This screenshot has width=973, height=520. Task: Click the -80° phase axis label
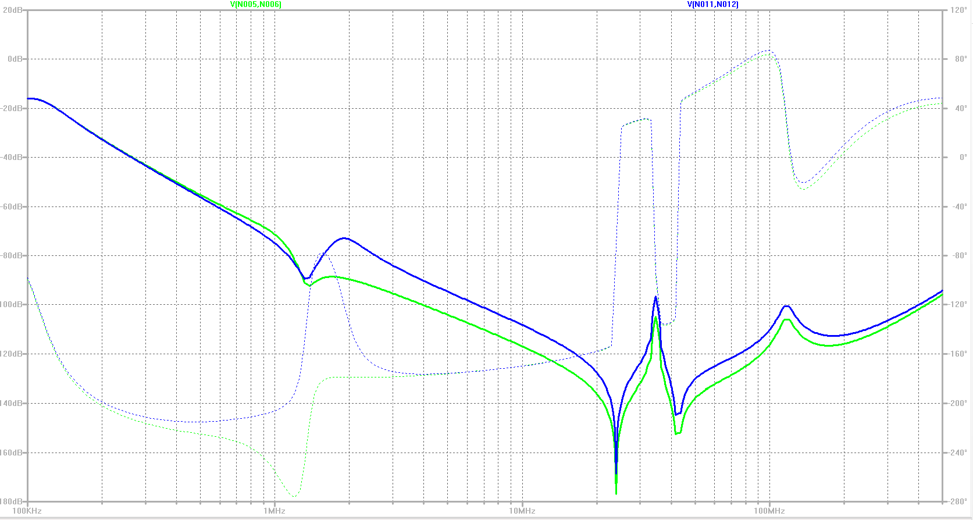(x=960, y=255)
